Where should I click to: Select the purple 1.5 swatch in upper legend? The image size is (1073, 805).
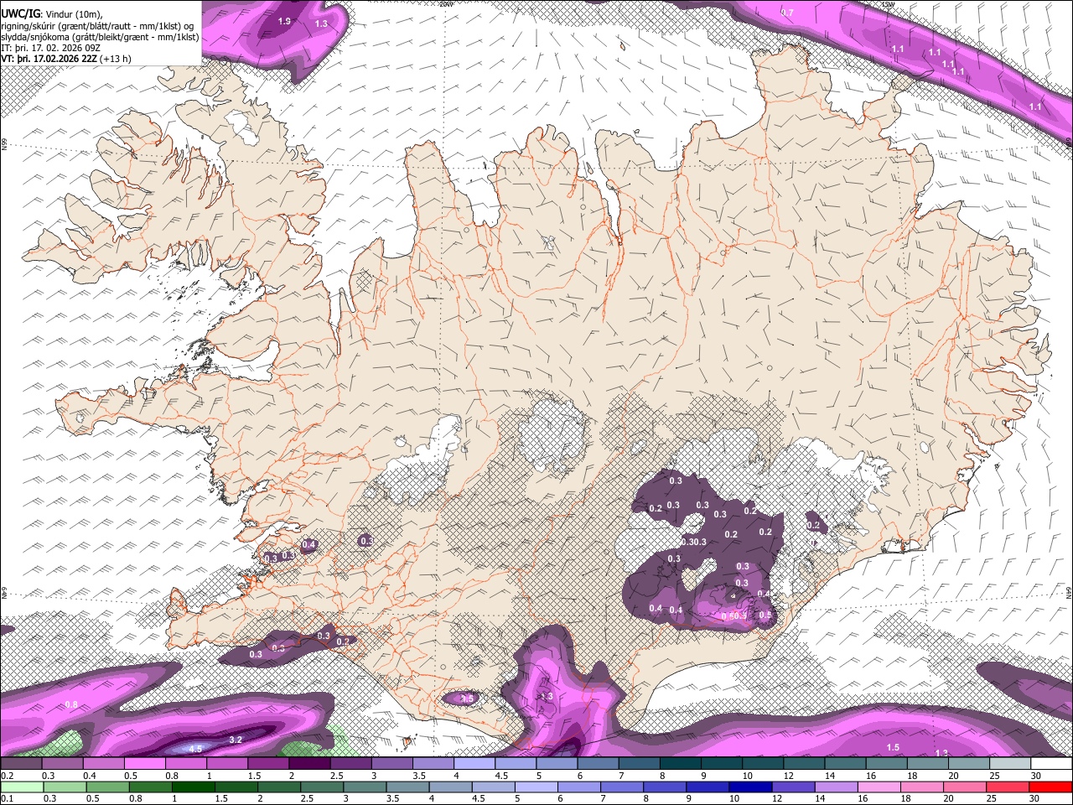pyautogui.click(x=268, y=763)
